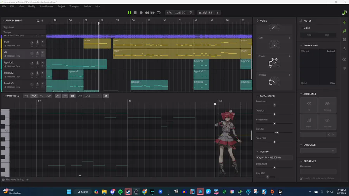Select the piano roll note pencil tool
The image size is (349, 196).
34,96
